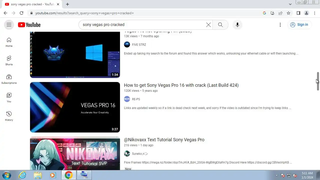Open video How to get Sony Vegas Pro 16 with crack

(x=181, y=85)
